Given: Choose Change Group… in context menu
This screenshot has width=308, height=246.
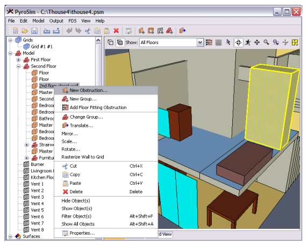Looking at the screenshot, I should [106, 117].
